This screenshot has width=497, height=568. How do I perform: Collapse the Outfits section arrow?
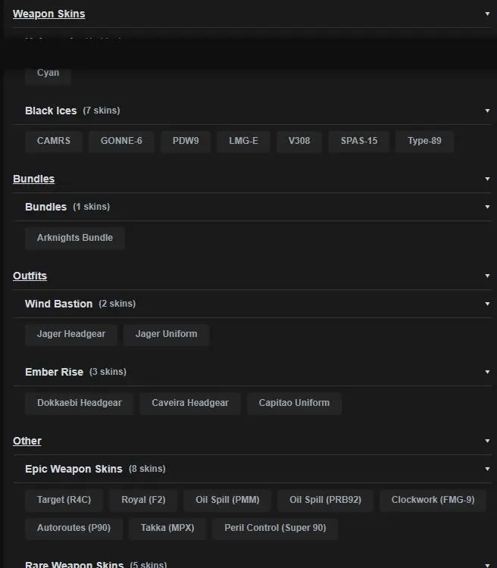[487, 276]
